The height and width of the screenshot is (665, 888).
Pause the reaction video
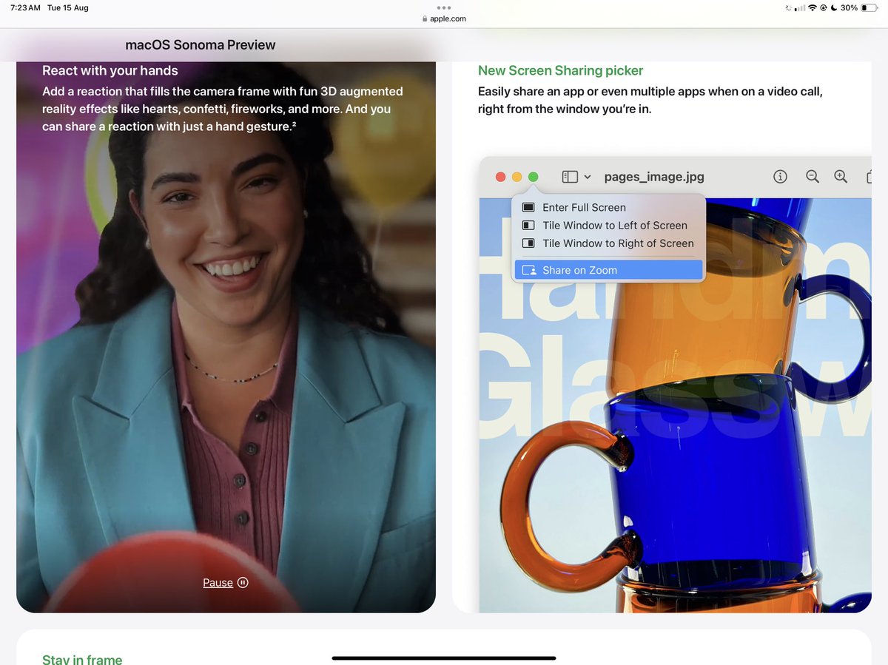pos(226,583)
